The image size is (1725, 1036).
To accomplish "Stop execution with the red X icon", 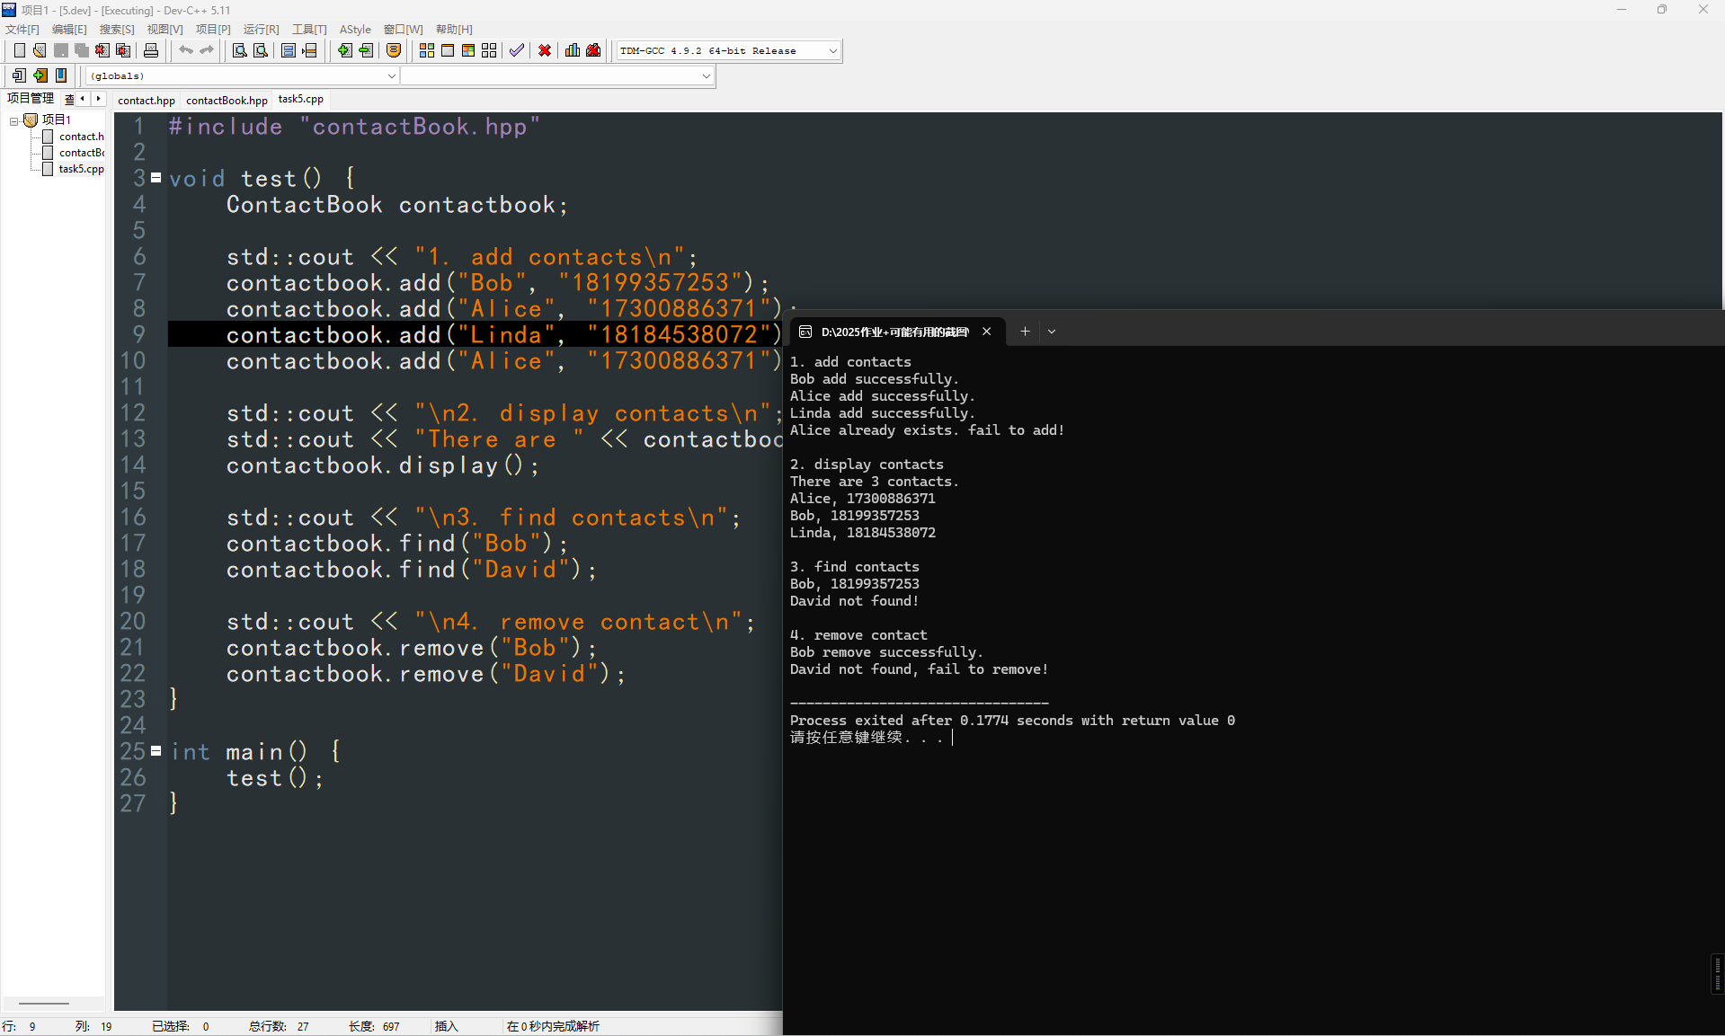I will click(x=545, y=50).
